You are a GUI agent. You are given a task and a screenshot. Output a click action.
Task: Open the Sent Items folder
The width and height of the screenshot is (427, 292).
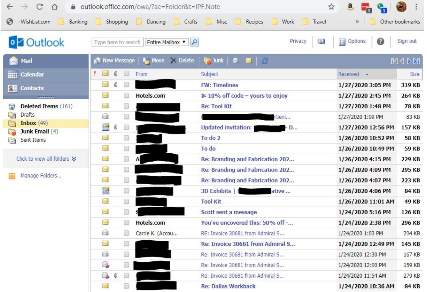(33, 140)
